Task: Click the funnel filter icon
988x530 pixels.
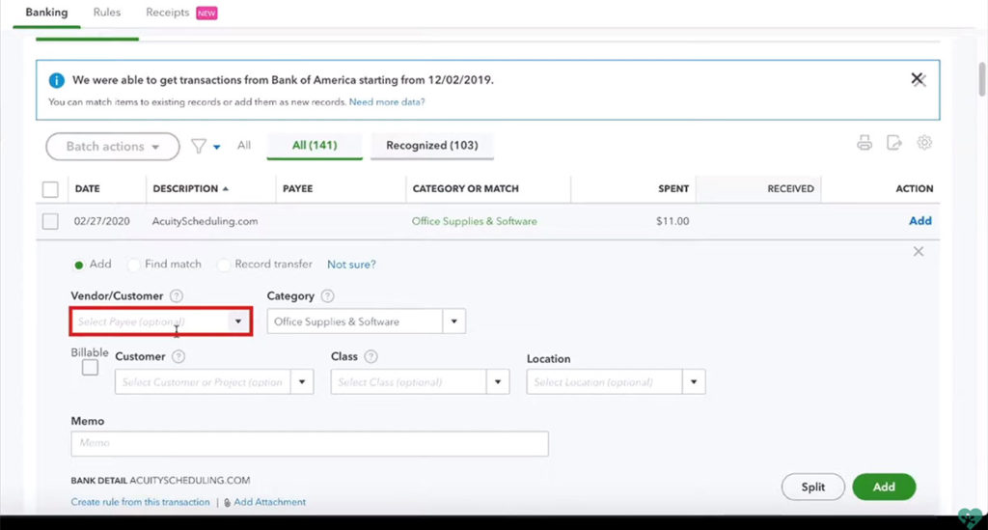Action: pyautogui.click(x=199, y=146)
